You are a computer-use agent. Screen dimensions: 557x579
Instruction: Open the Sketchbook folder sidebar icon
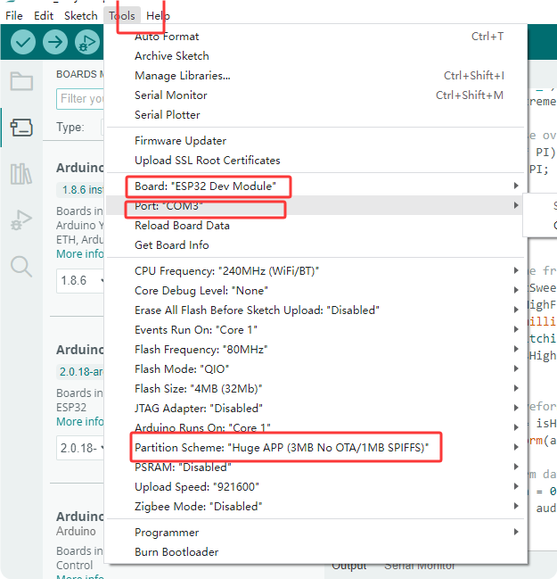point(21,81)
